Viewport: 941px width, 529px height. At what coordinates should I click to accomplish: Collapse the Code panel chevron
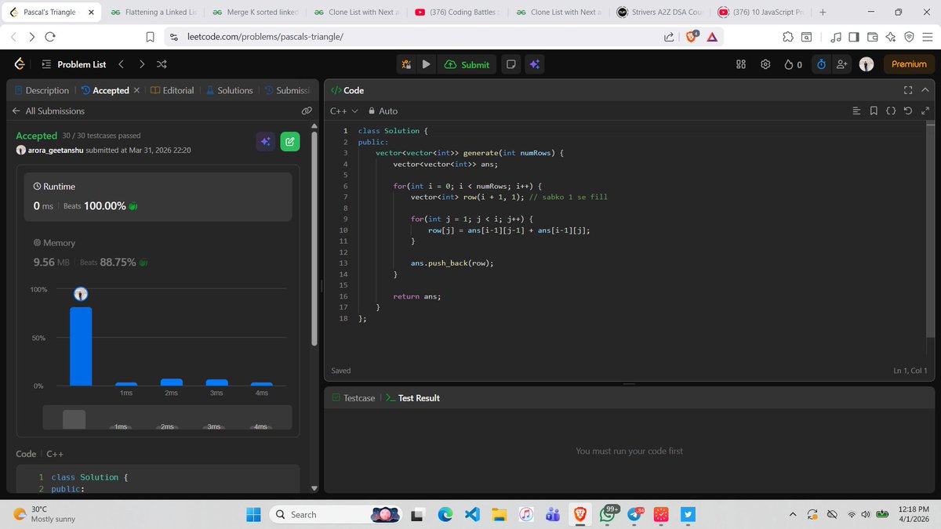tap(926, 90)
